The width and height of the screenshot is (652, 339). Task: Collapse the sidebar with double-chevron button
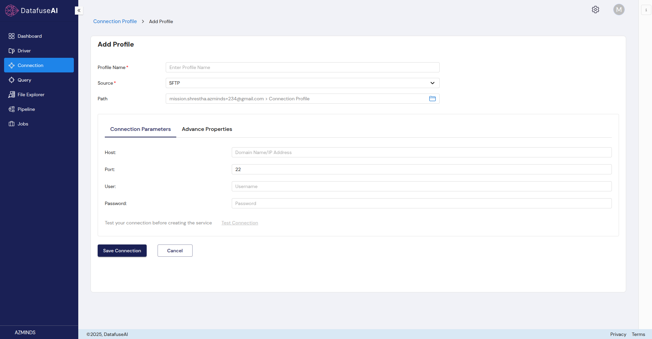[79, 11]
